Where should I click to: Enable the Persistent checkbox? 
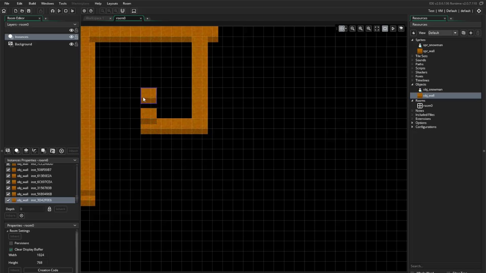click(x=11, y=243)
